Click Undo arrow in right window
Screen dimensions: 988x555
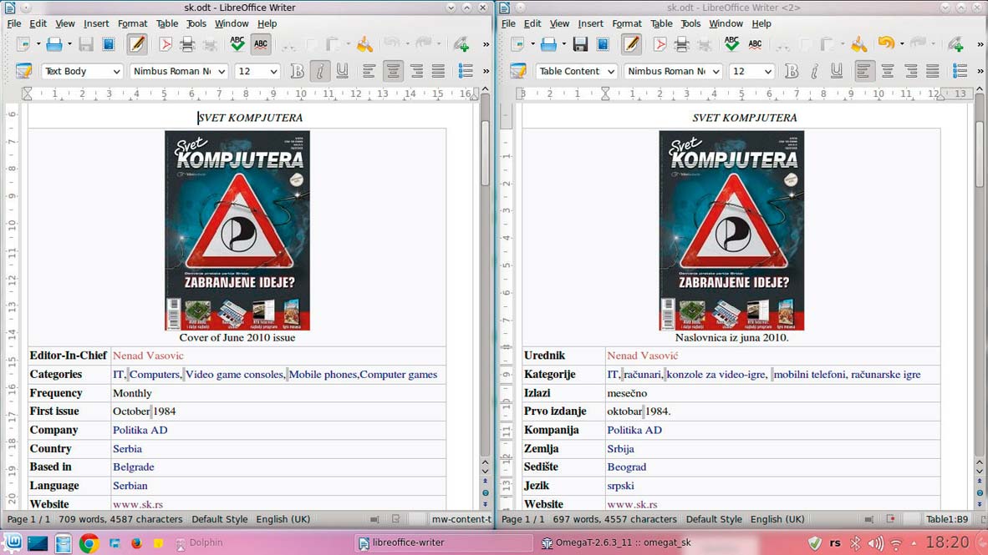[885, 43]
